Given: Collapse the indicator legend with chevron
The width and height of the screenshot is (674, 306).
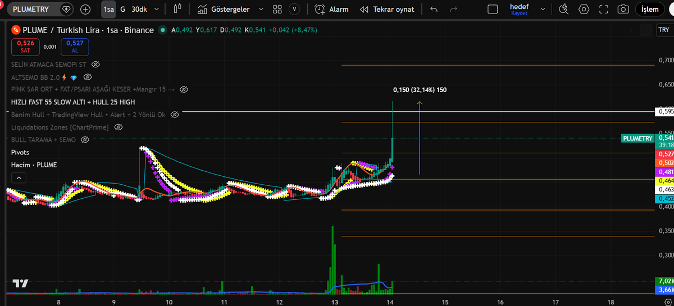Looking at the screenshot, I should [x=19, y=178].
